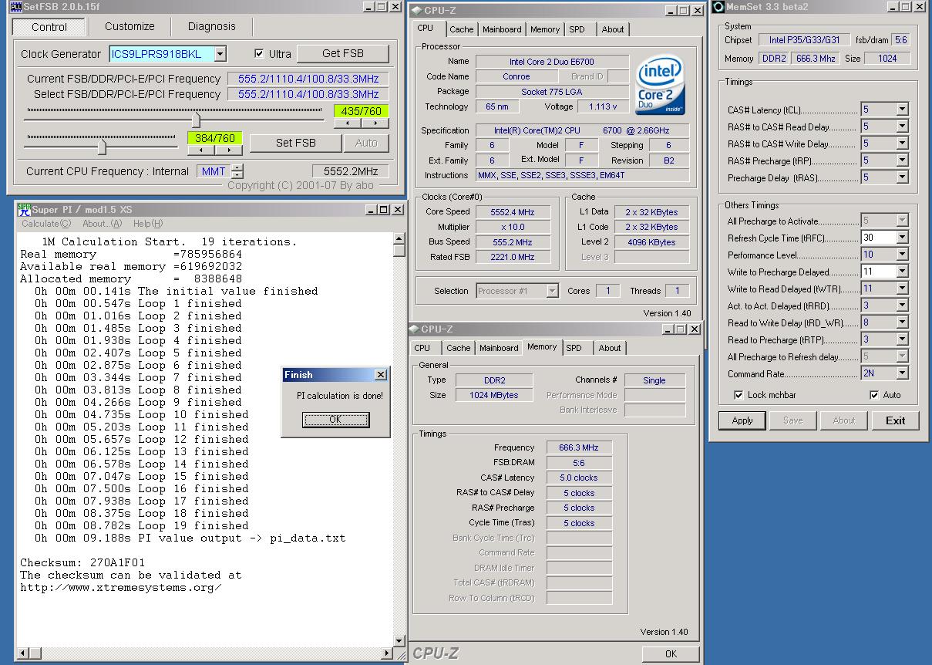Open Super PI Calculate menu
The image size is (932, 665).
[46, 224]
